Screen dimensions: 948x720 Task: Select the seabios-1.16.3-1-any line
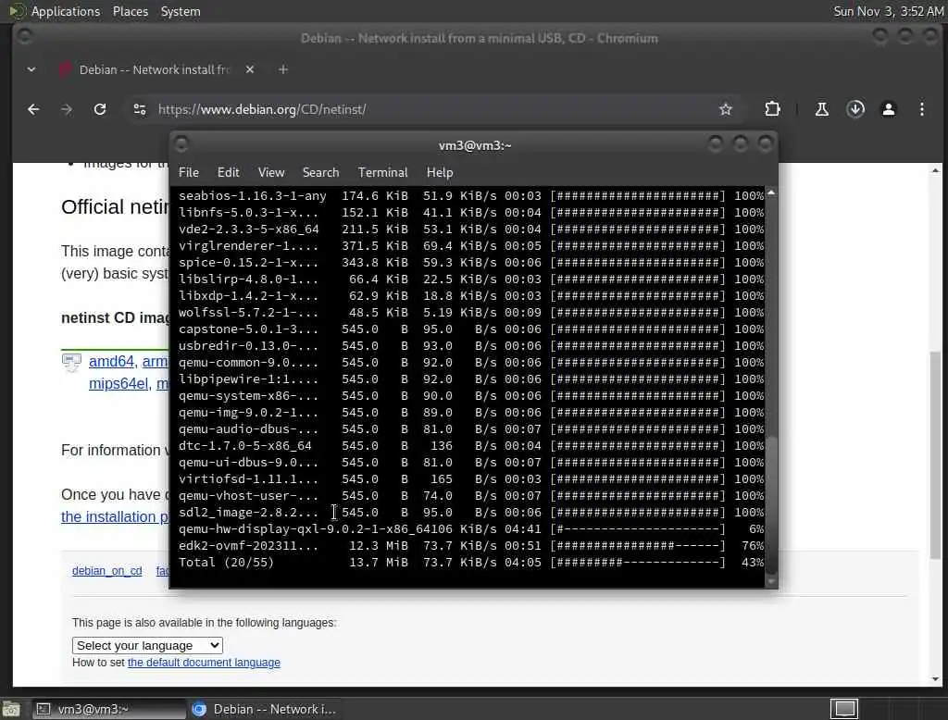(x=471, y=196)
